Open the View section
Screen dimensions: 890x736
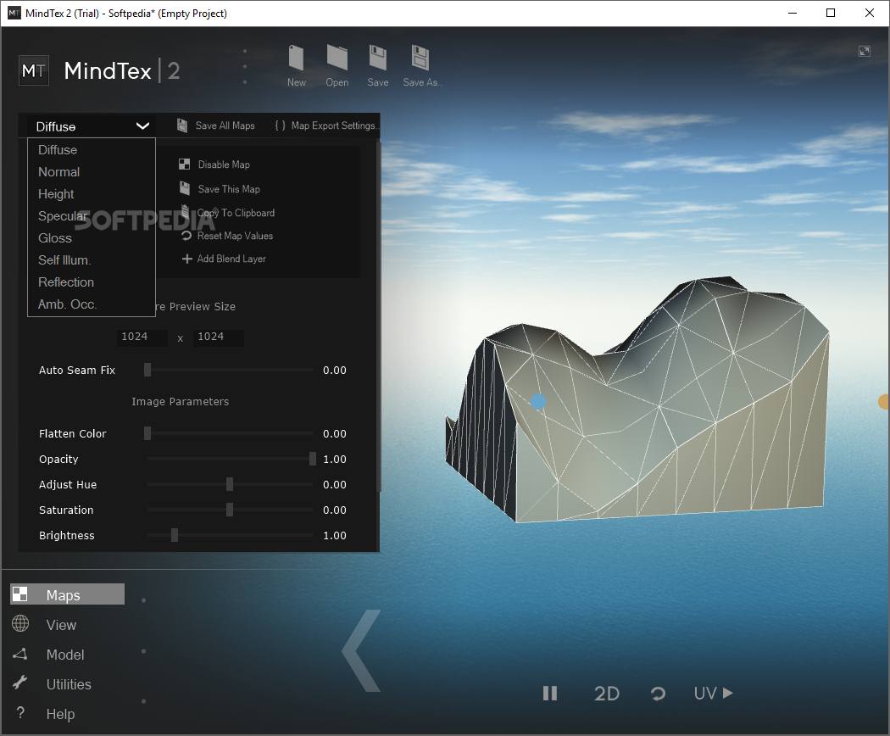coord(61,625)
